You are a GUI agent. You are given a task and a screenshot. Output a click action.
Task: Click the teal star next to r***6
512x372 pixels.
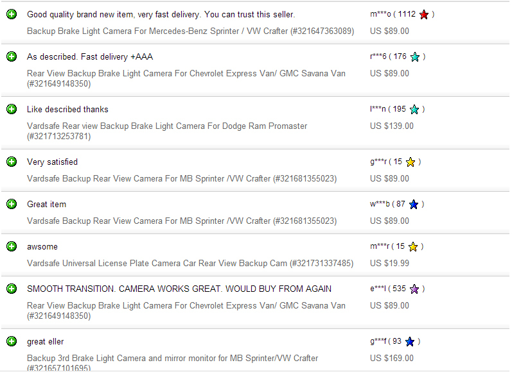415,57
